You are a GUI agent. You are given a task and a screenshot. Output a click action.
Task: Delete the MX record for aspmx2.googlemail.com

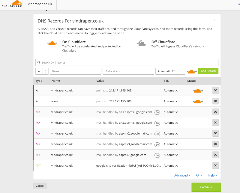[x=215, y=133]
